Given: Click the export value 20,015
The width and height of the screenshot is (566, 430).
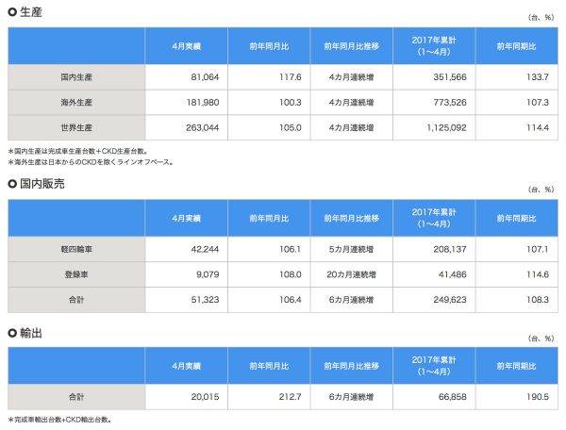Looking at the screenshot, I should point(205,397).
